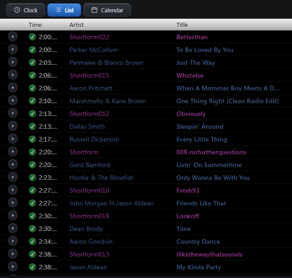Click the Shortform022 artist entry
The image size is (292, 278).
click(89, 37)
